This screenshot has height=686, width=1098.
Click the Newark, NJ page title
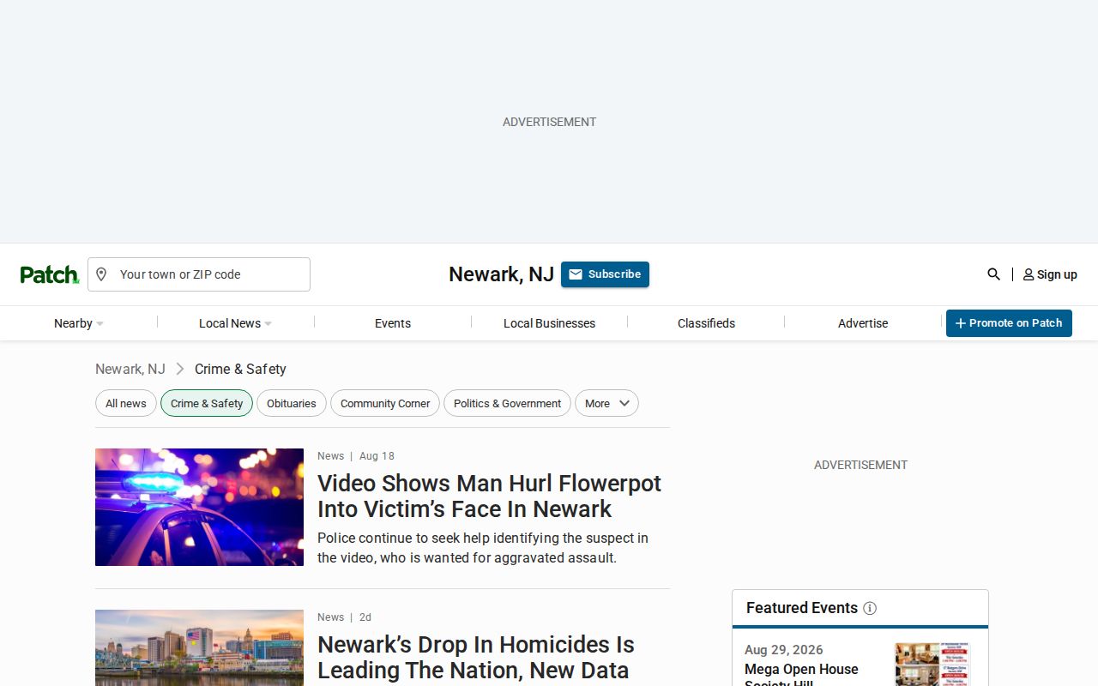tap(501, 274)
